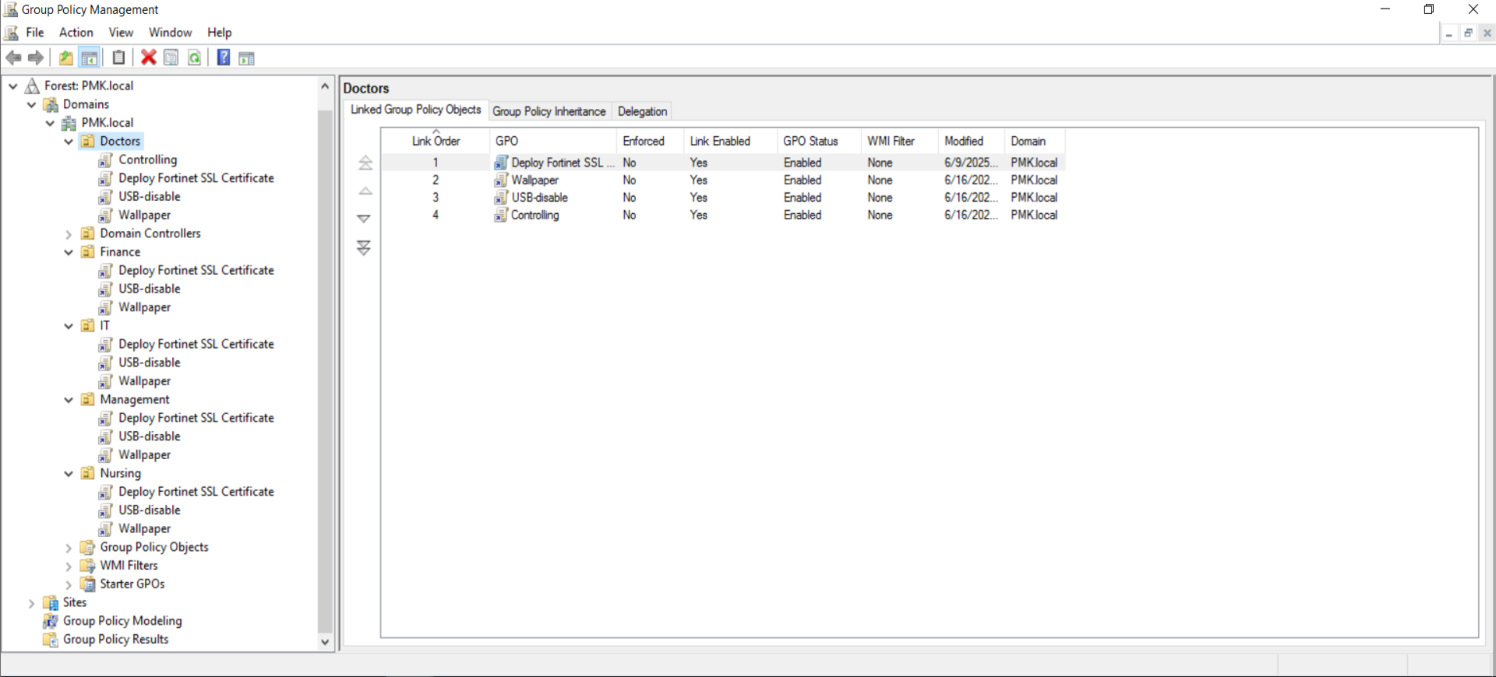Click the tree pane scroll down arrow

325,642
